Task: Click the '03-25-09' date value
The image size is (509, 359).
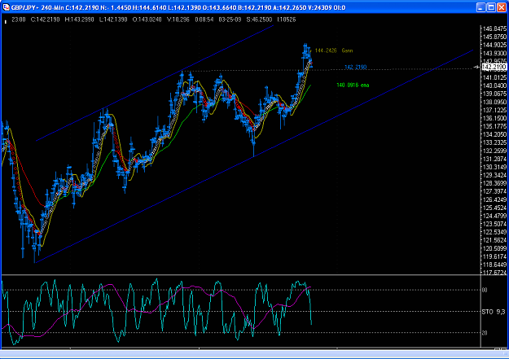Action: (230, 20)
